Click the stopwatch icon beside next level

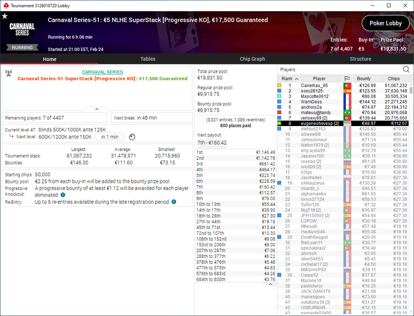coord(132,137)
